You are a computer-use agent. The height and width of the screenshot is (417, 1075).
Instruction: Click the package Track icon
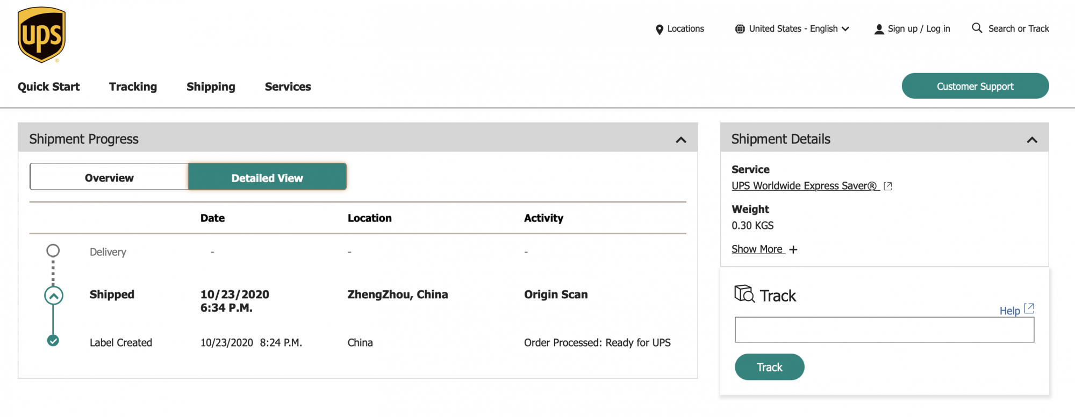(744, 293)
